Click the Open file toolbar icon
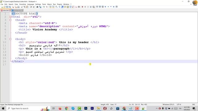The height and width of the screenshot is (111, 198). pos(4,7)
